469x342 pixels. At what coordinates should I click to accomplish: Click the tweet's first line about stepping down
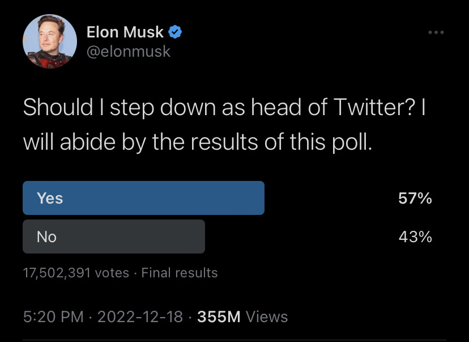(224, 108)
